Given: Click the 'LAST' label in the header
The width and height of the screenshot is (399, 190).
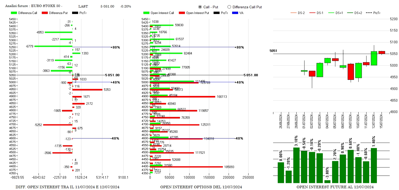Looking at the screenshot, I should point(83,6).
